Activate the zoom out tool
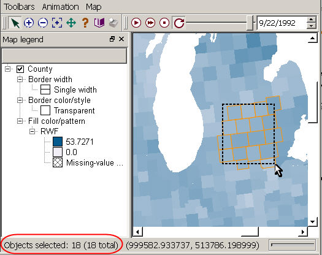 [x=43, y=23]
